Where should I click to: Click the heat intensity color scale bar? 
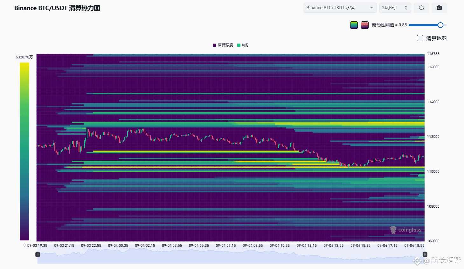point(24,151)
